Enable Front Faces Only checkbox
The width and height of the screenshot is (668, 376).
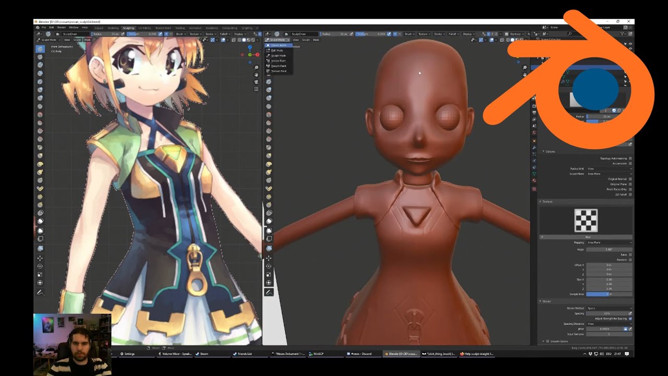(630, 189)
